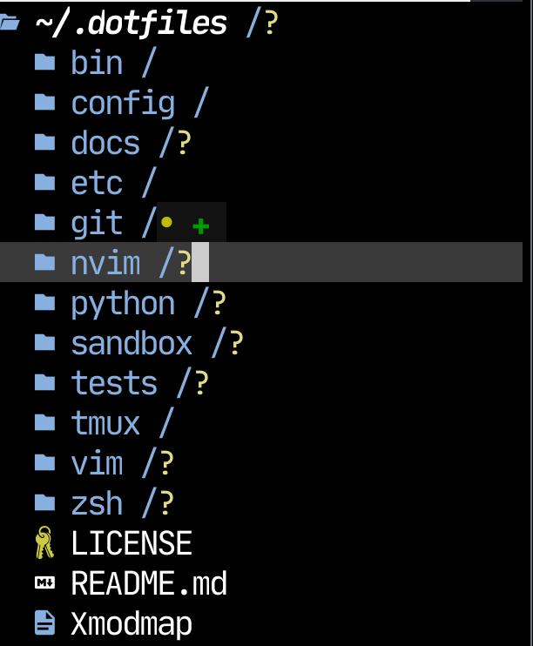Click the folder icon next to sandbox

point(45,342)
